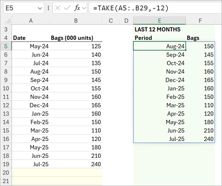Select cell E5 showing Aug-24

pyautogui.click(x=159, y=46)
